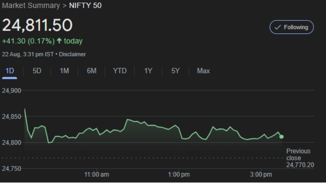Show the 1Y chart range
This screenshot has width=326, height=183.
[148, 71]
